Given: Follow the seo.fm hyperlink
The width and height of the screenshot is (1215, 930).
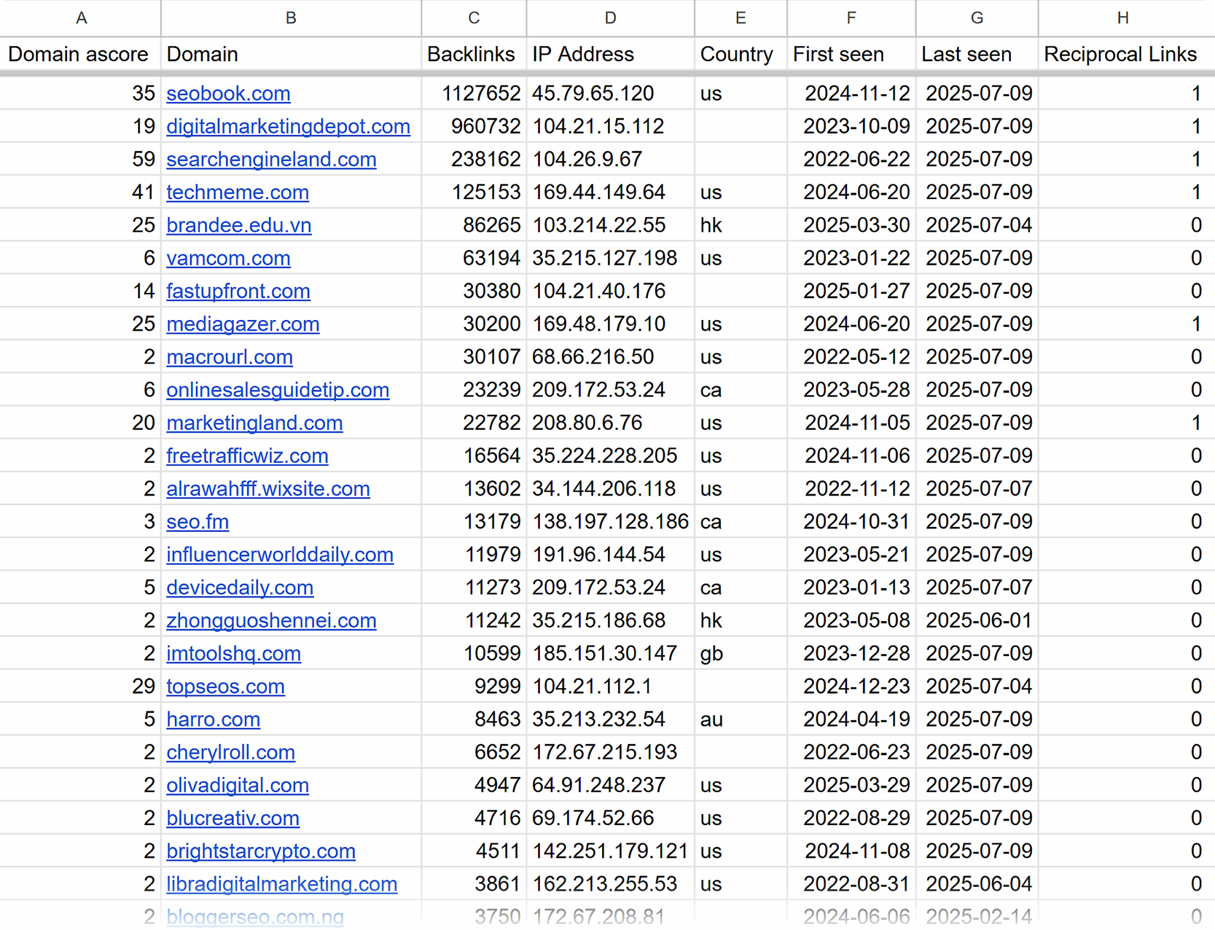Looking at the screenshot, I should (198, 522).
